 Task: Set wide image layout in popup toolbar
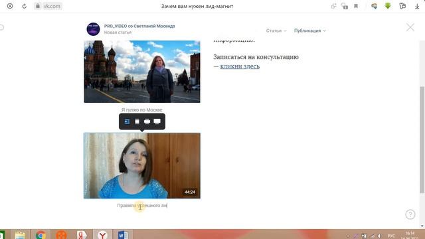click(x=147, y=121)
